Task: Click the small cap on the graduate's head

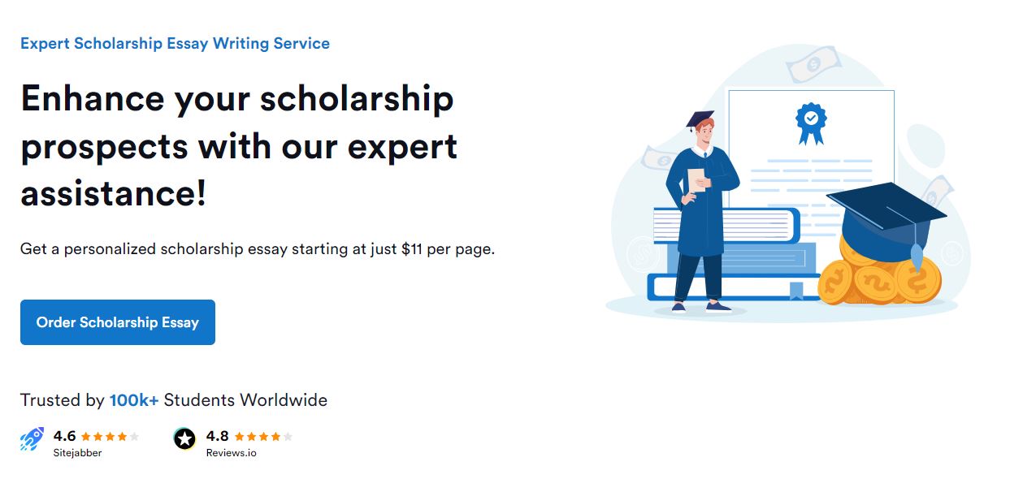Action: 700,119
